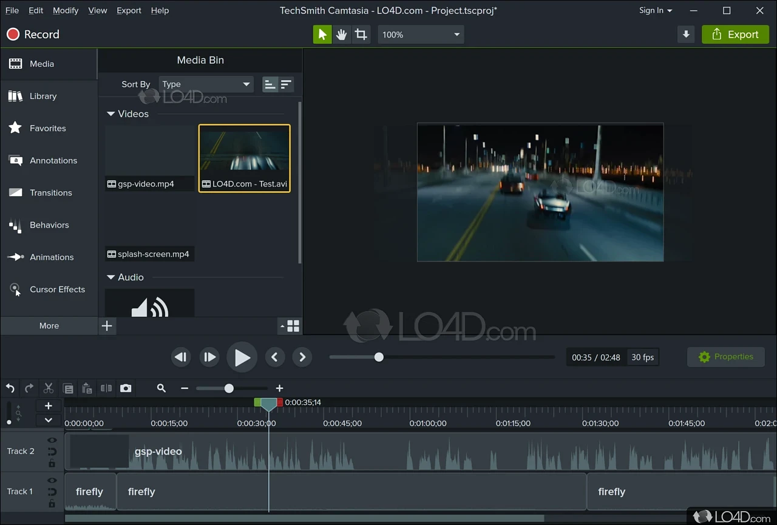Copy selection using timeline copy icon
This screenshot has height=525, width=777.
(x=68, y=388)
